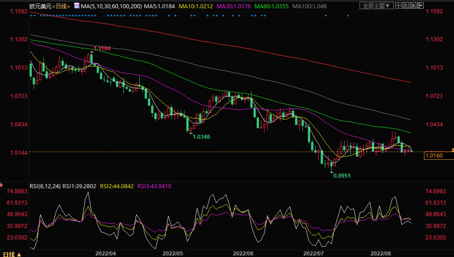
Task: Click the right axis 1.1013 price label
Action: pyautogui.click(x=434, y=68)
